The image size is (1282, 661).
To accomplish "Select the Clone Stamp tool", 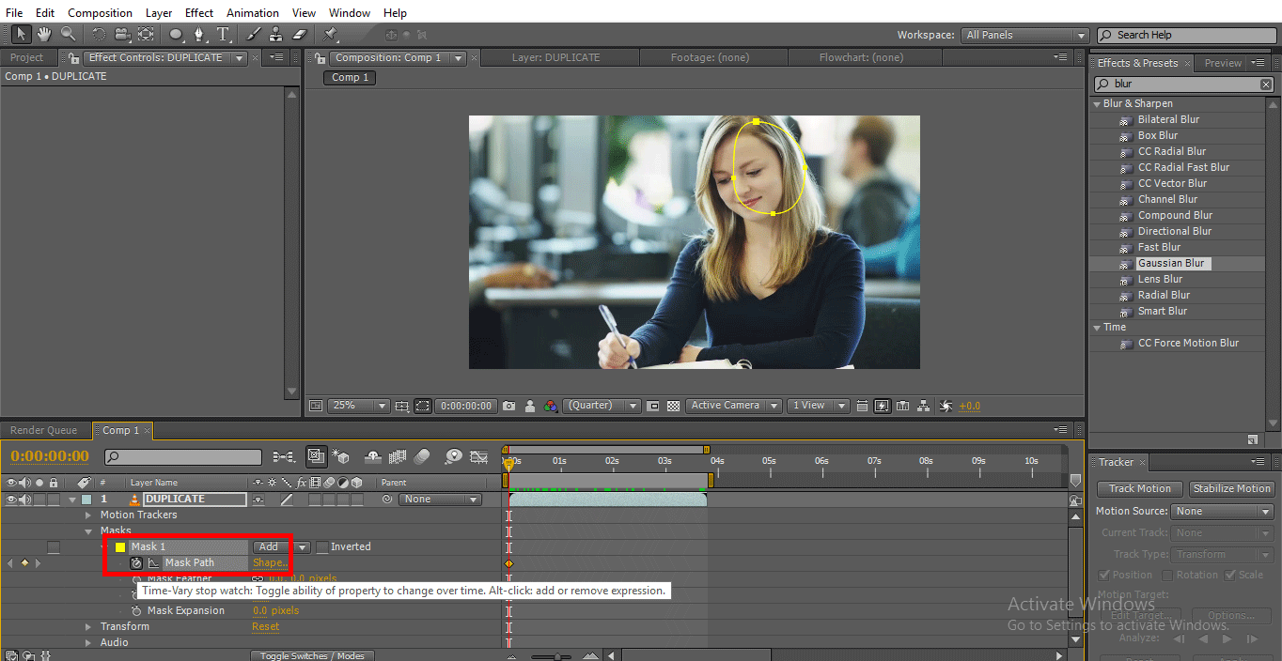I will click(276, 34).
